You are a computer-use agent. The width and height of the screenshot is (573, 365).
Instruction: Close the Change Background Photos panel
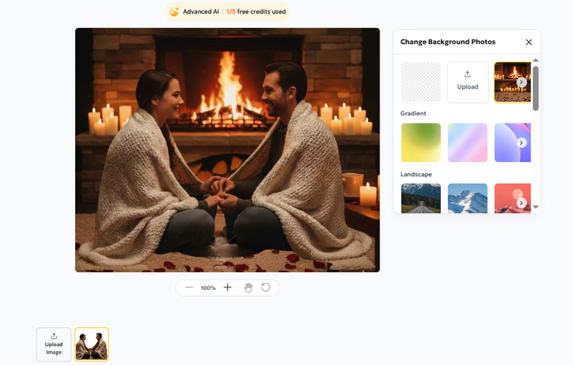coord(528,42)
